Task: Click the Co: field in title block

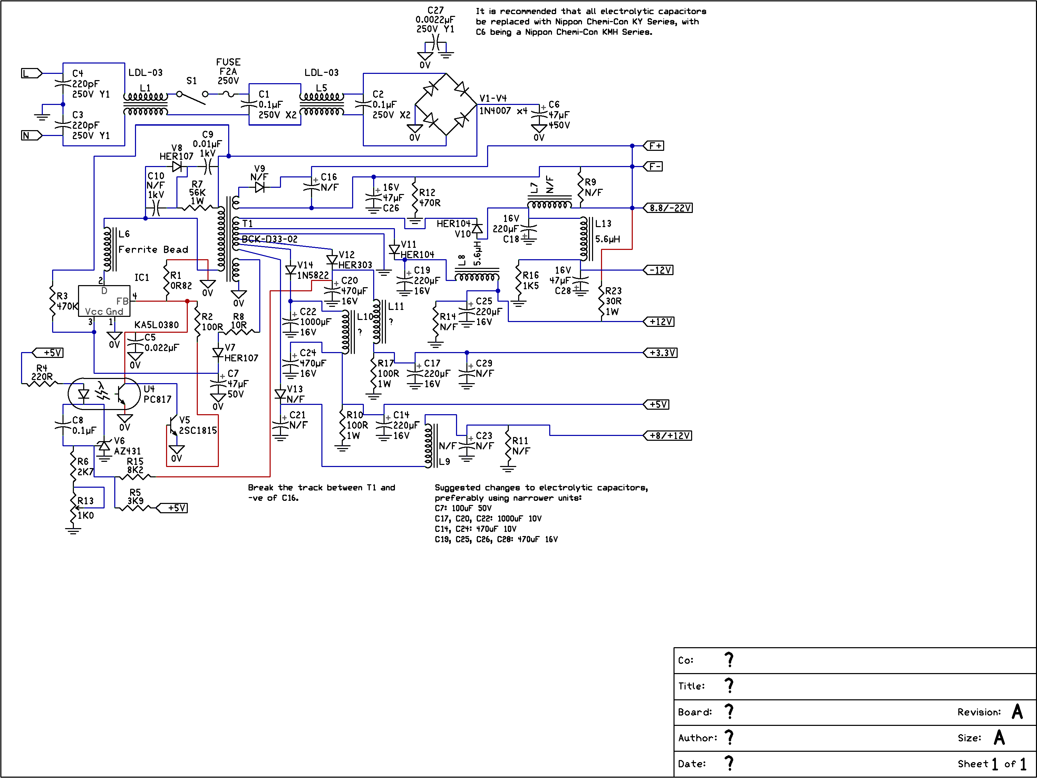Action: coord(855,661)
